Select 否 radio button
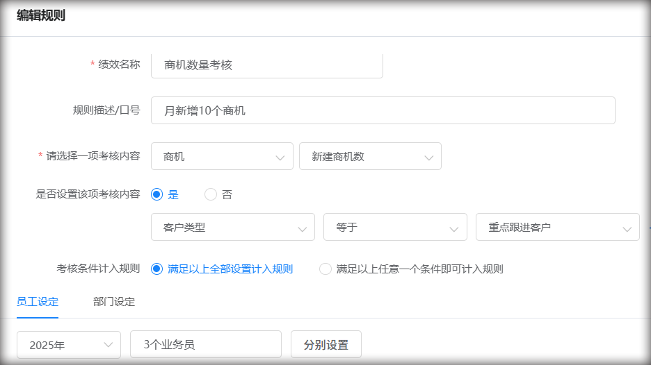This screenshot has width=651, height=365. [211, 194]
